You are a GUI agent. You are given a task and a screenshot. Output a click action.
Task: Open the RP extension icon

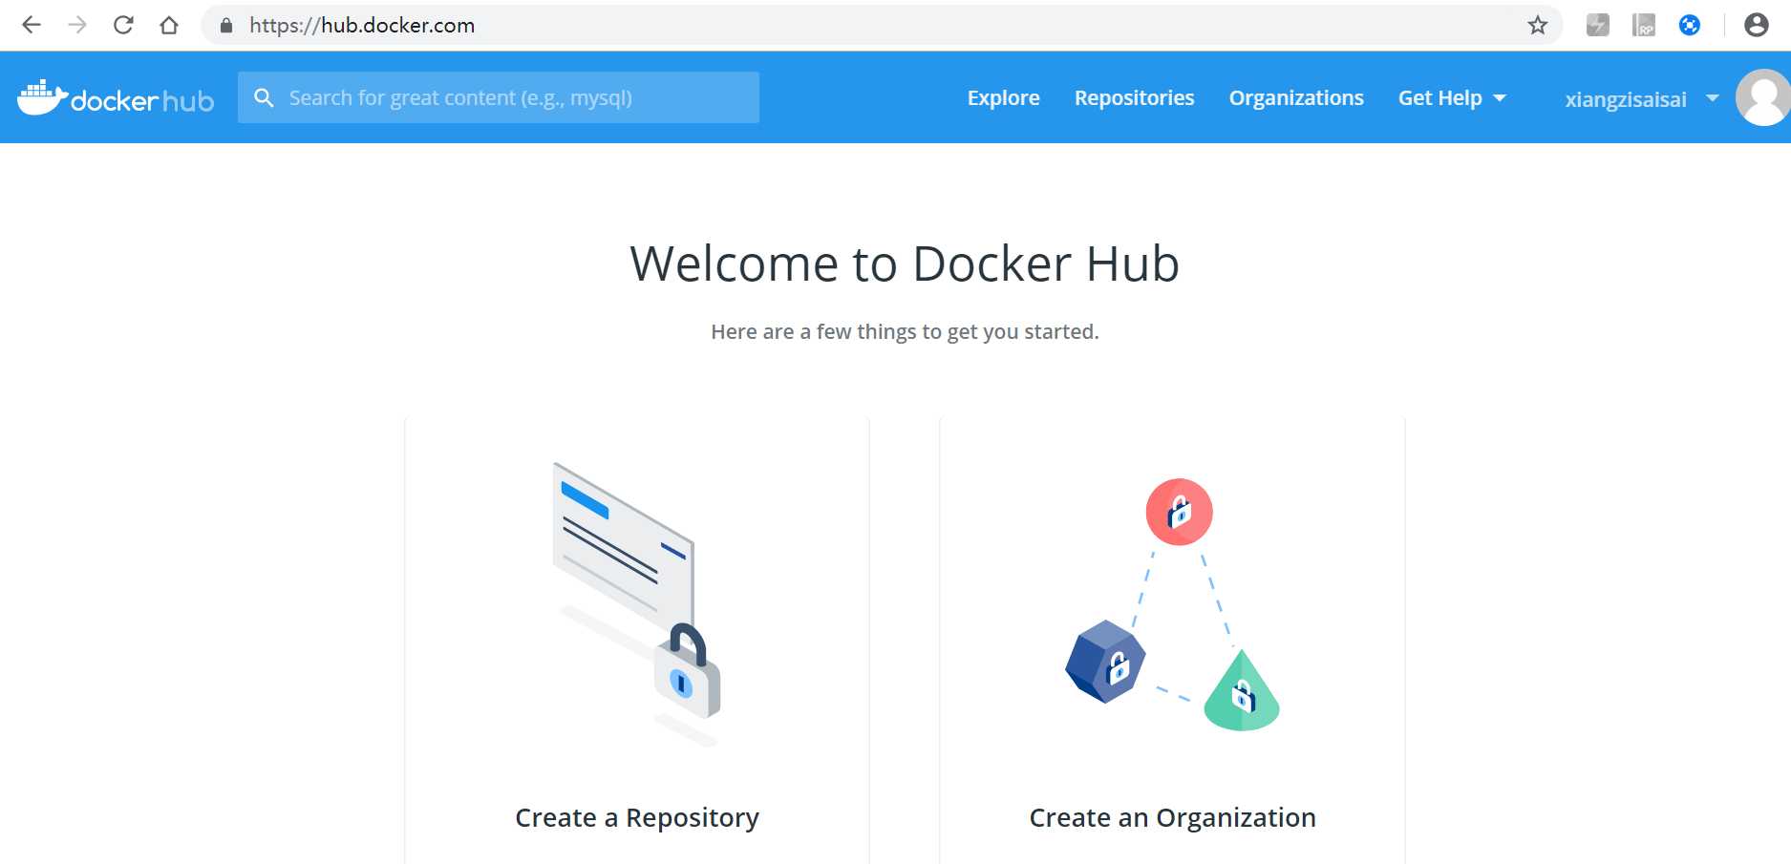1643,25
